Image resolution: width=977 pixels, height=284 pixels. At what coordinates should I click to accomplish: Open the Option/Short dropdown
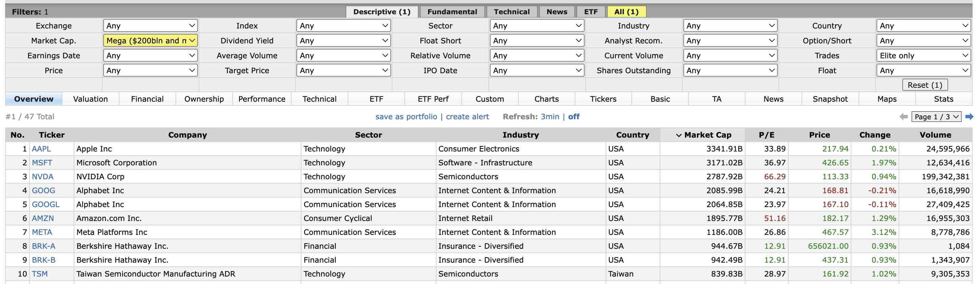tap(923, 41)
